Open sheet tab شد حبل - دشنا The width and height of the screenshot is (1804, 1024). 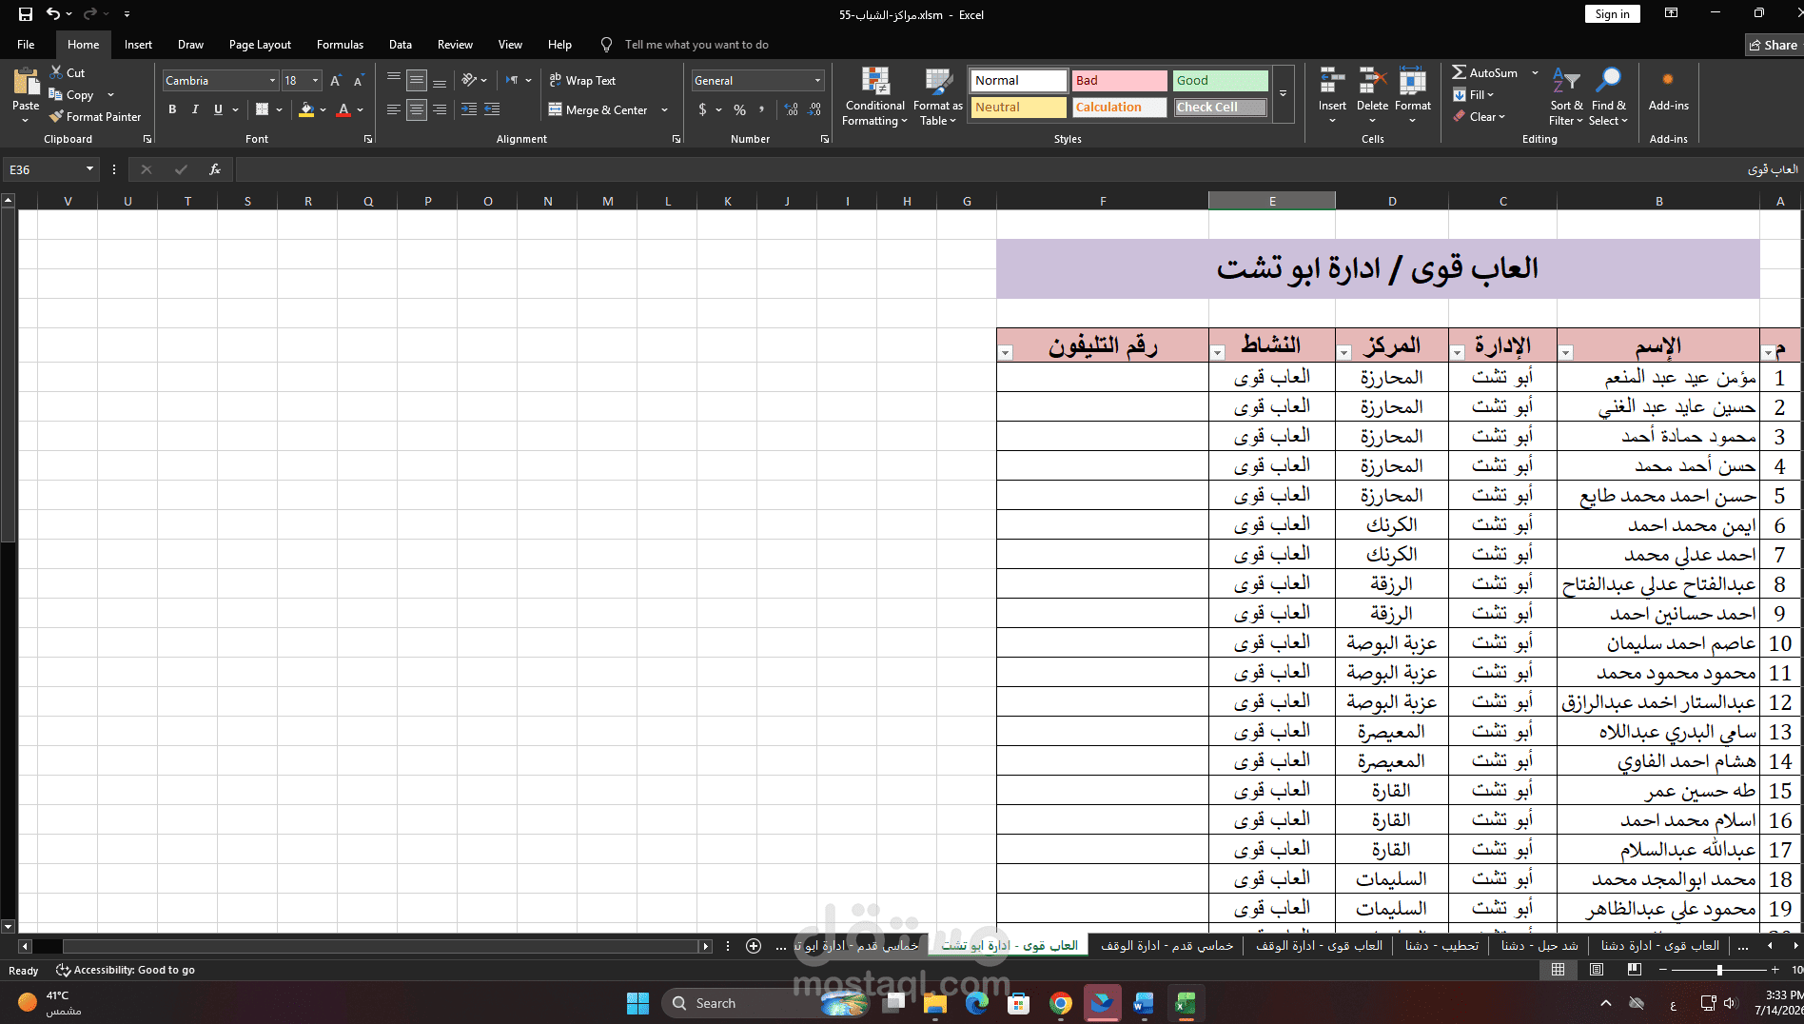point(1539,946)
